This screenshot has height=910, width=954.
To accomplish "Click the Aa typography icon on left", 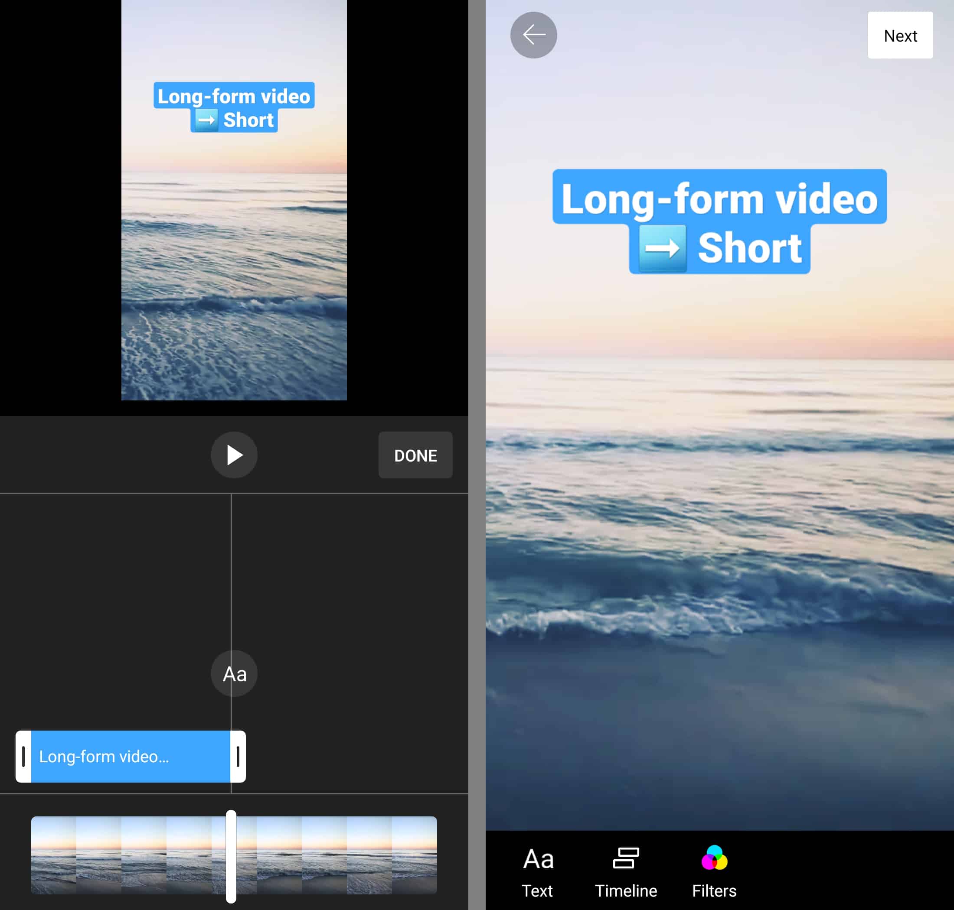I will pos(234,674).
